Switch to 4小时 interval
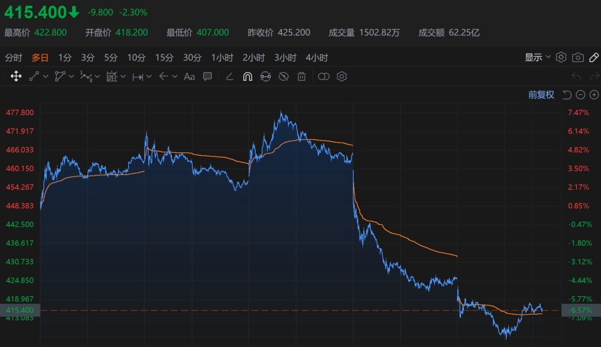Screen dimensions: 601x347 click(x=317, y=58)
